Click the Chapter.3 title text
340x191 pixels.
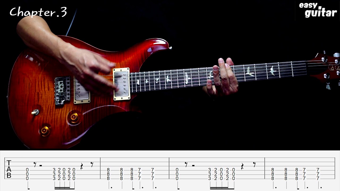point(38,12)
